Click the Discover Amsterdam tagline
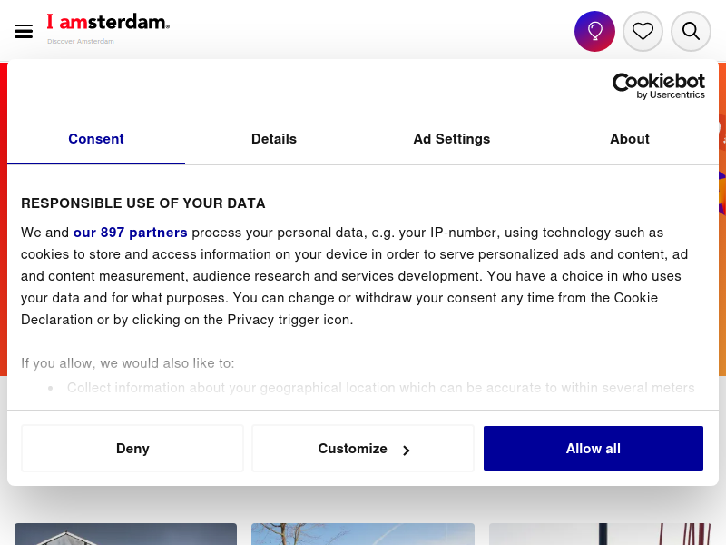The width and height of the screenshot is (726, 545). point(81,41)
